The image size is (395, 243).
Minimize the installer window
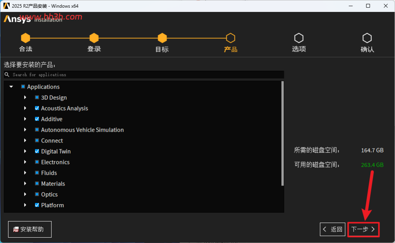[351, 6]
